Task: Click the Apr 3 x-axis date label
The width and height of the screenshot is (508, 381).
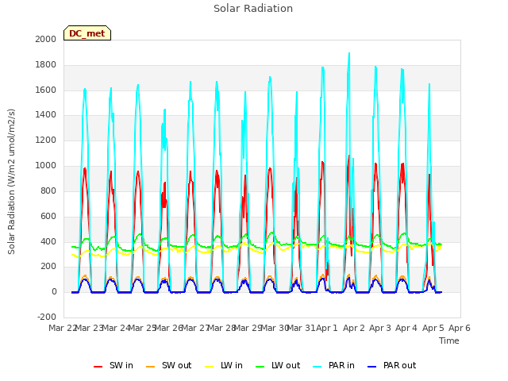Action: coord(380,328)
